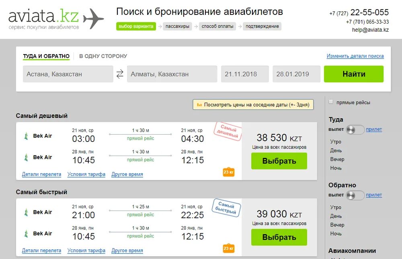Select ТУДА И ОБРАТНО tab
The height and width of the screenshot is (259, 402).
click(x=46, y=56)
